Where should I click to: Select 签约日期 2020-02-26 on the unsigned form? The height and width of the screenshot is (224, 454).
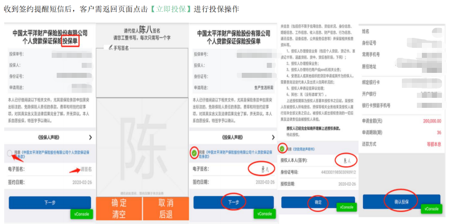(82, 182)
